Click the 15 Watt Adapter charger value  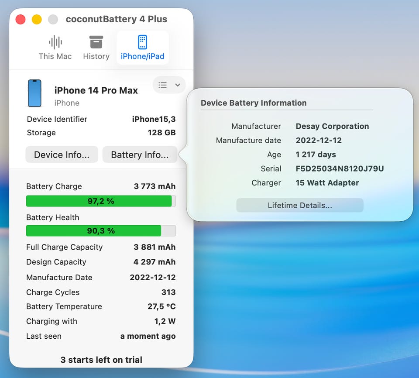[x=327, y=183]
